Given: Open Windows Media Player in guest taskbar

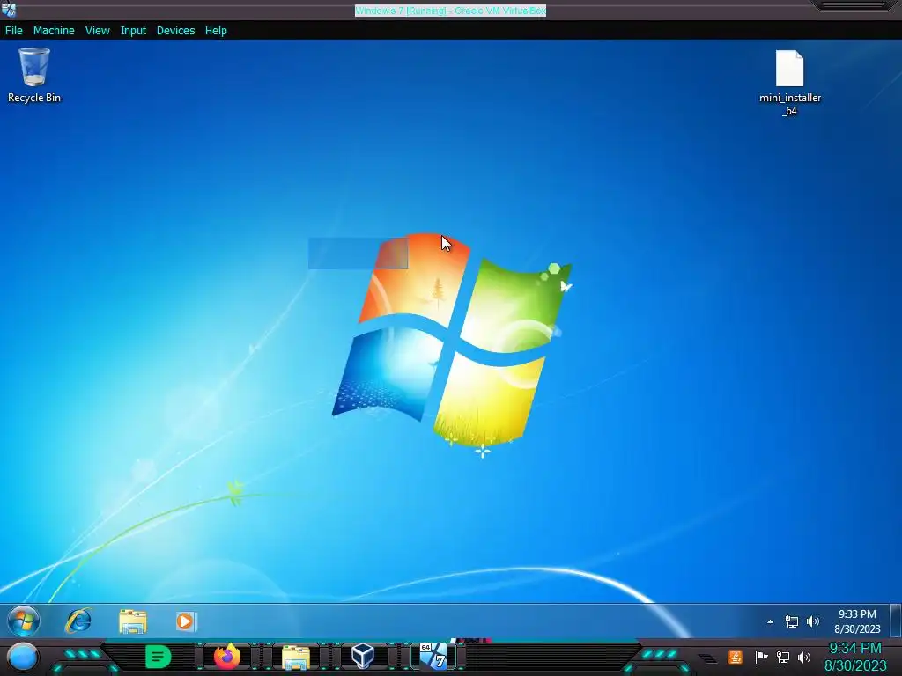Looking at the screenshot, I should (185, 621).
